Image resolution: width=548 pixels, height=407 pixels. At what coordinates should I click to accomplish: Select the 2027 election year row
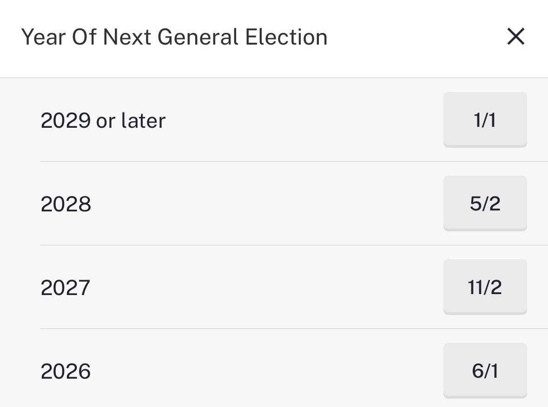click(294, 287)
